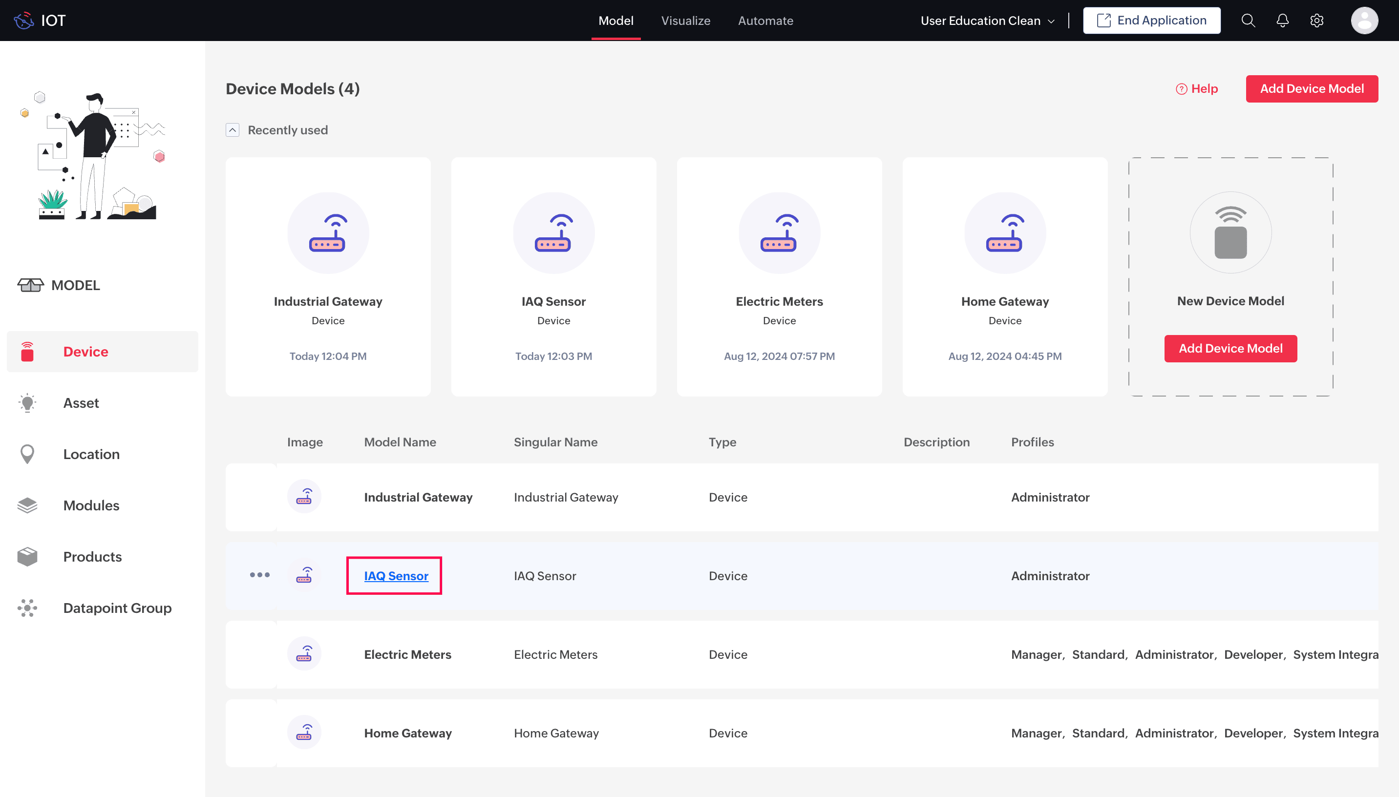Viewport: 1399px width, 797px height.
Task: Click the top-right Add Device Model button
Action: coord(1312,89)
